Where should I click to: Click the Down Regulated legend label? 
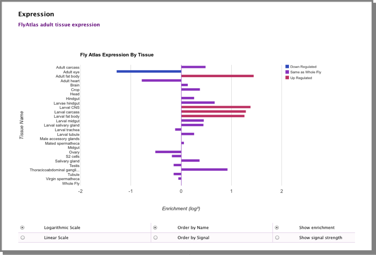point(303,67)
